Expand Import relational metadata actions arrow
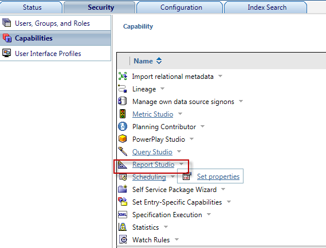326x248 pixels. pyautogui.click(x=220, y=76)
